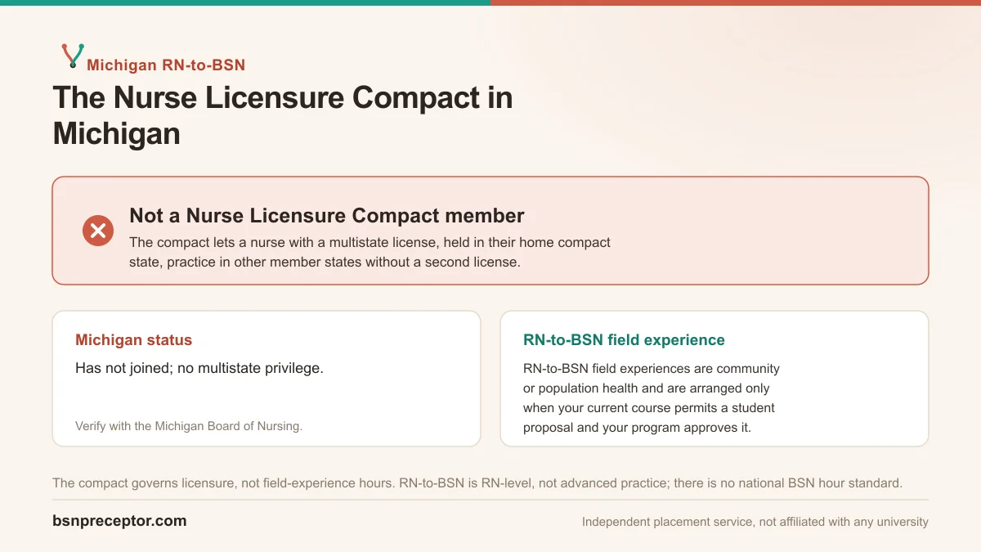Viewport: 981px width, 552px height.
Task: Click 'Has not joined; no multistate privilege' text
Action: tap(199, 368)
